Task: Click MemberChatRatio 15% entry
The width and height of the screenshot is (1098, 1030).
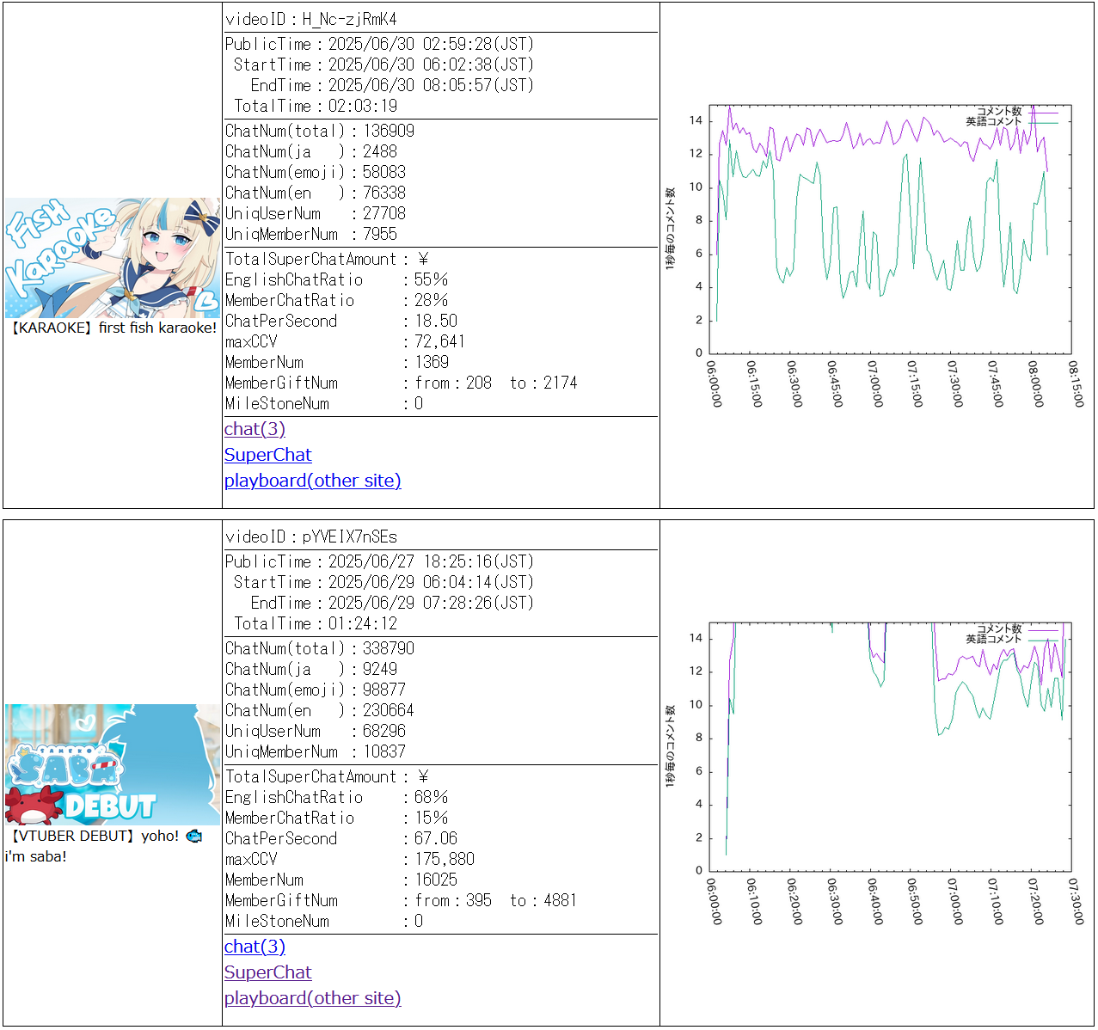Action: tap(337, 818)
